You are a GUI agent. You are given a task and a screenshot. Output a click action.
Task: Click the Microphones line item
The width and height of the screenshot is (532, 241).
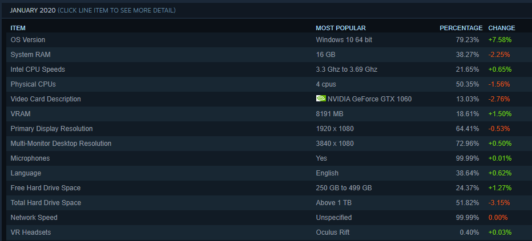click(30, 158)
